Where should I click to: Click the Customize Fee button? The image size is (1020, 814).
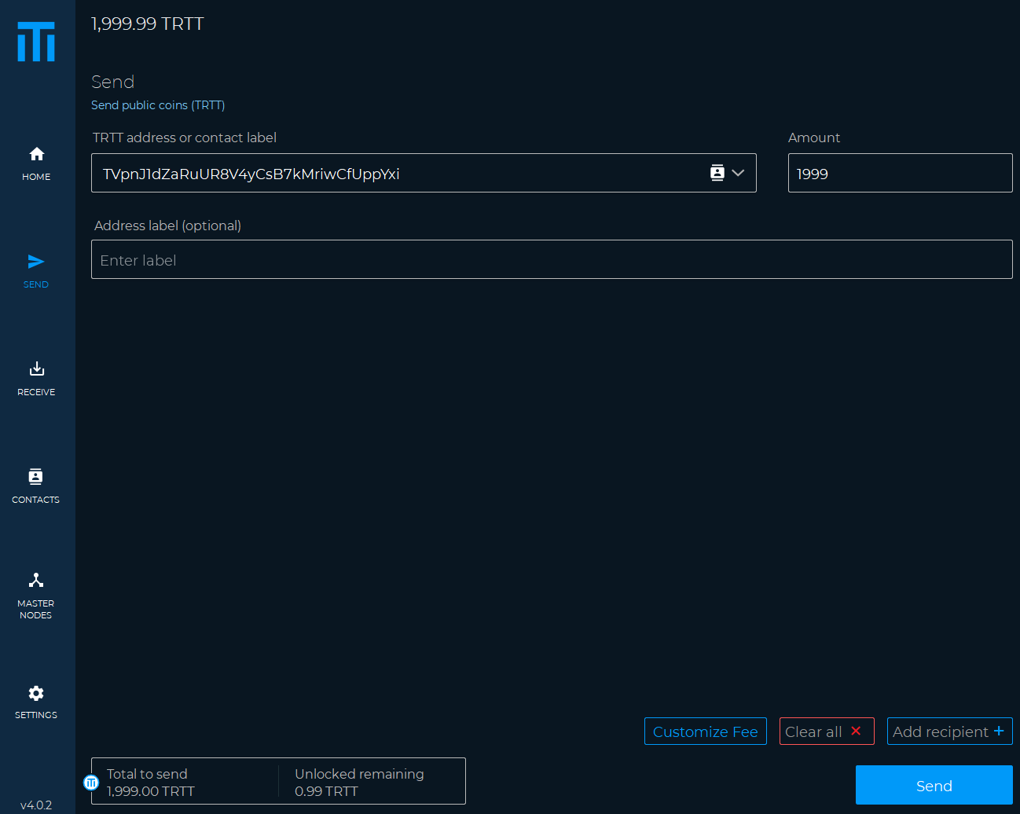[x=705, y=731]
